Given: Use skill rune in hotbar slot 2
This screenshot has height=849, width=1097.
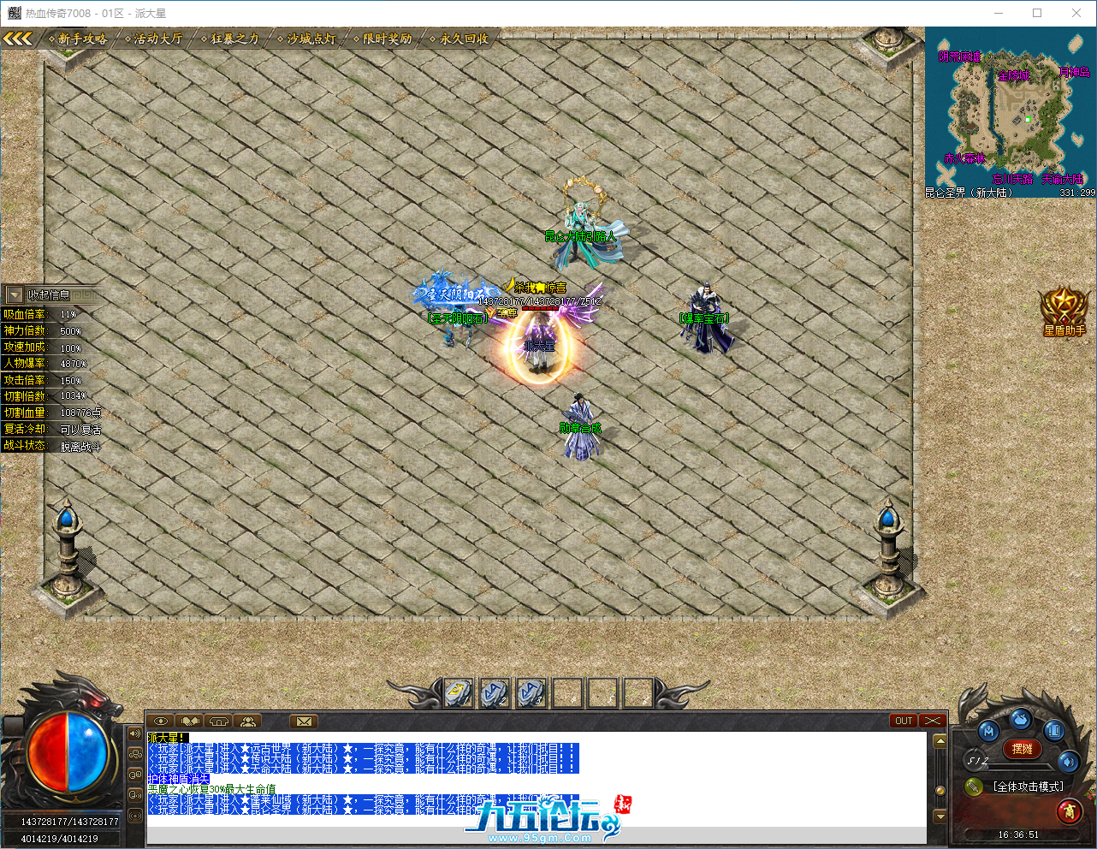Looking at the screenshot, I should [495, 692].
